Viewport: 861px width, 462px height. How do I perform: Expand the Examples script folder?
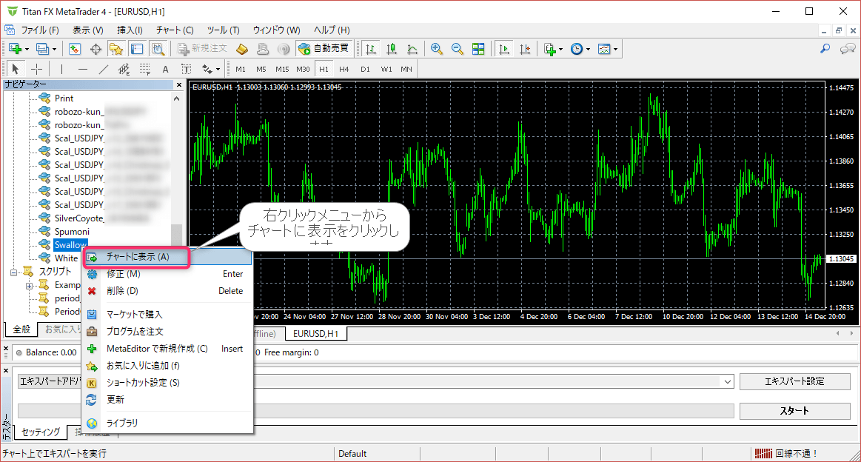pyautogui.click(x=29, y=286)
